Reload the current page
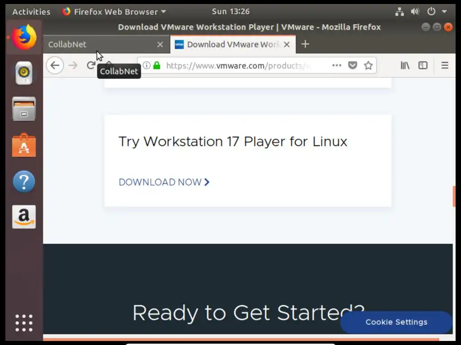 tap(91, 66)
